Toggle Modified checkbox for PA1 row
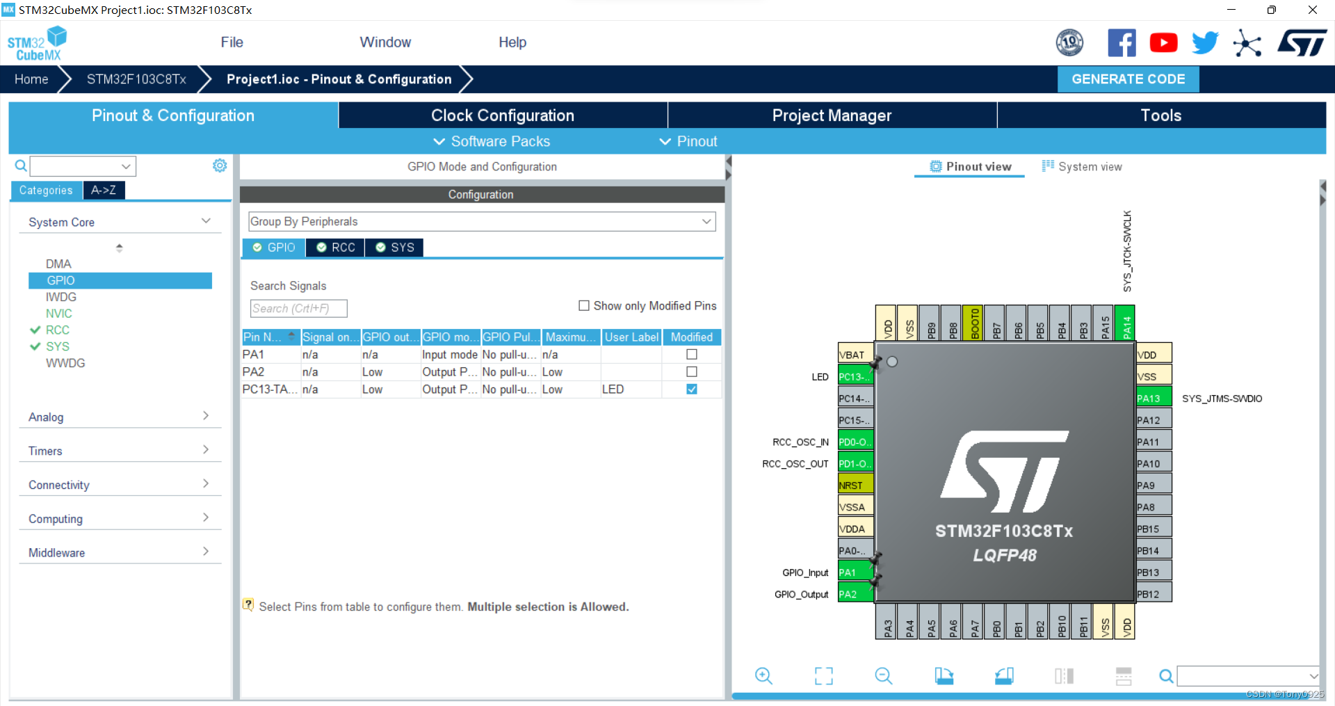Screen dimensions: 1335x706 click(692, 354)
